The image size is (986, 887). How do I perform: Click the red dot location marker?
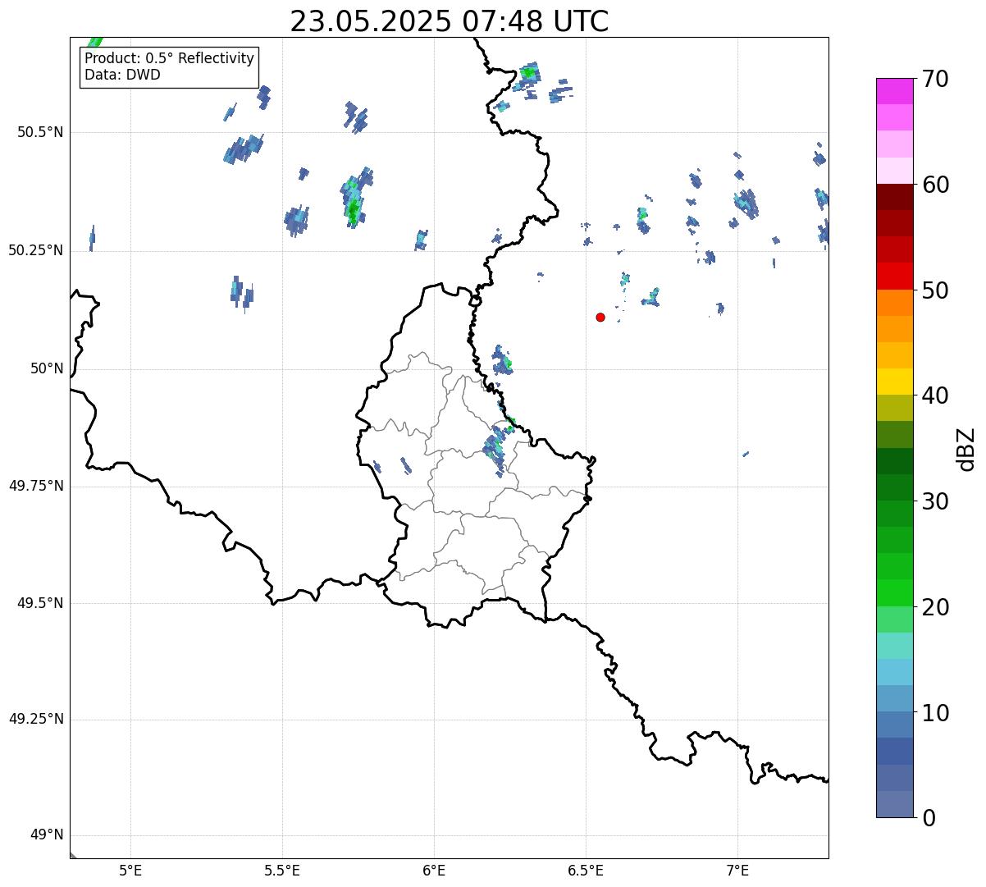point(600,317)
